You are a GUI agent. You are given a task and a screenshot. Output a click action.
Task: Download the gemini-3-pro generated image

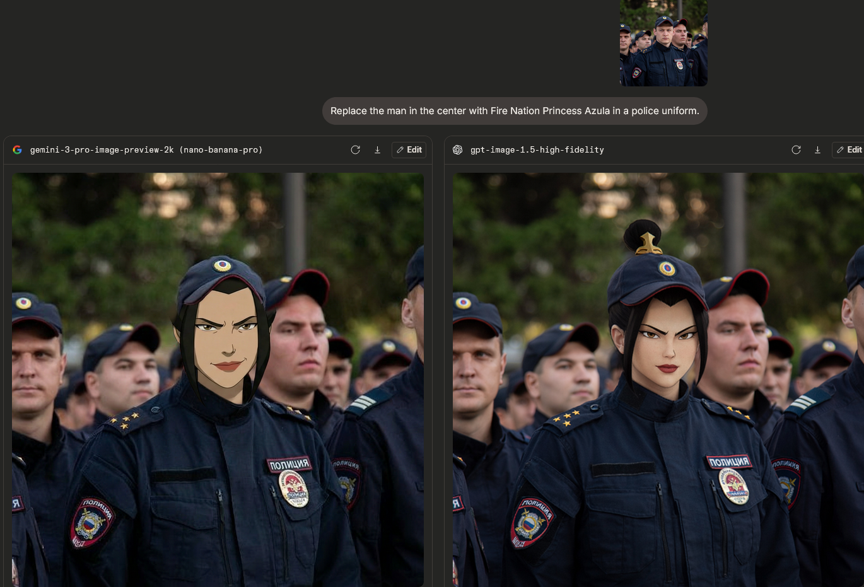pyautogui.click(x=377, y=150)
